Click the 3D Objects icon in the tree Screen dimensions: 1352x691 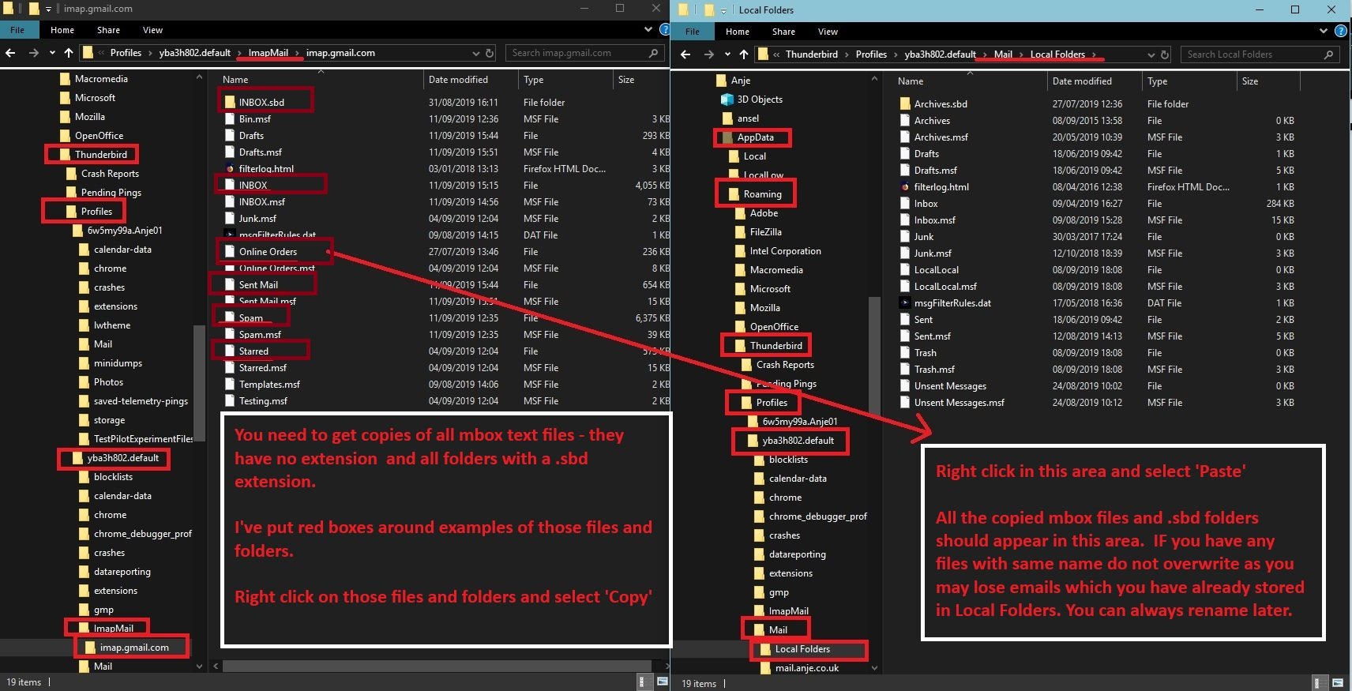(727, 100)
